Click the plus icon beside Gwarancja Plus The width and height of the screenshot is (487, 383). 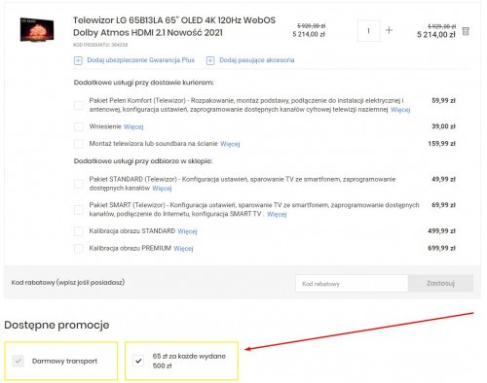pyautogui.click(x=78, y=60)
